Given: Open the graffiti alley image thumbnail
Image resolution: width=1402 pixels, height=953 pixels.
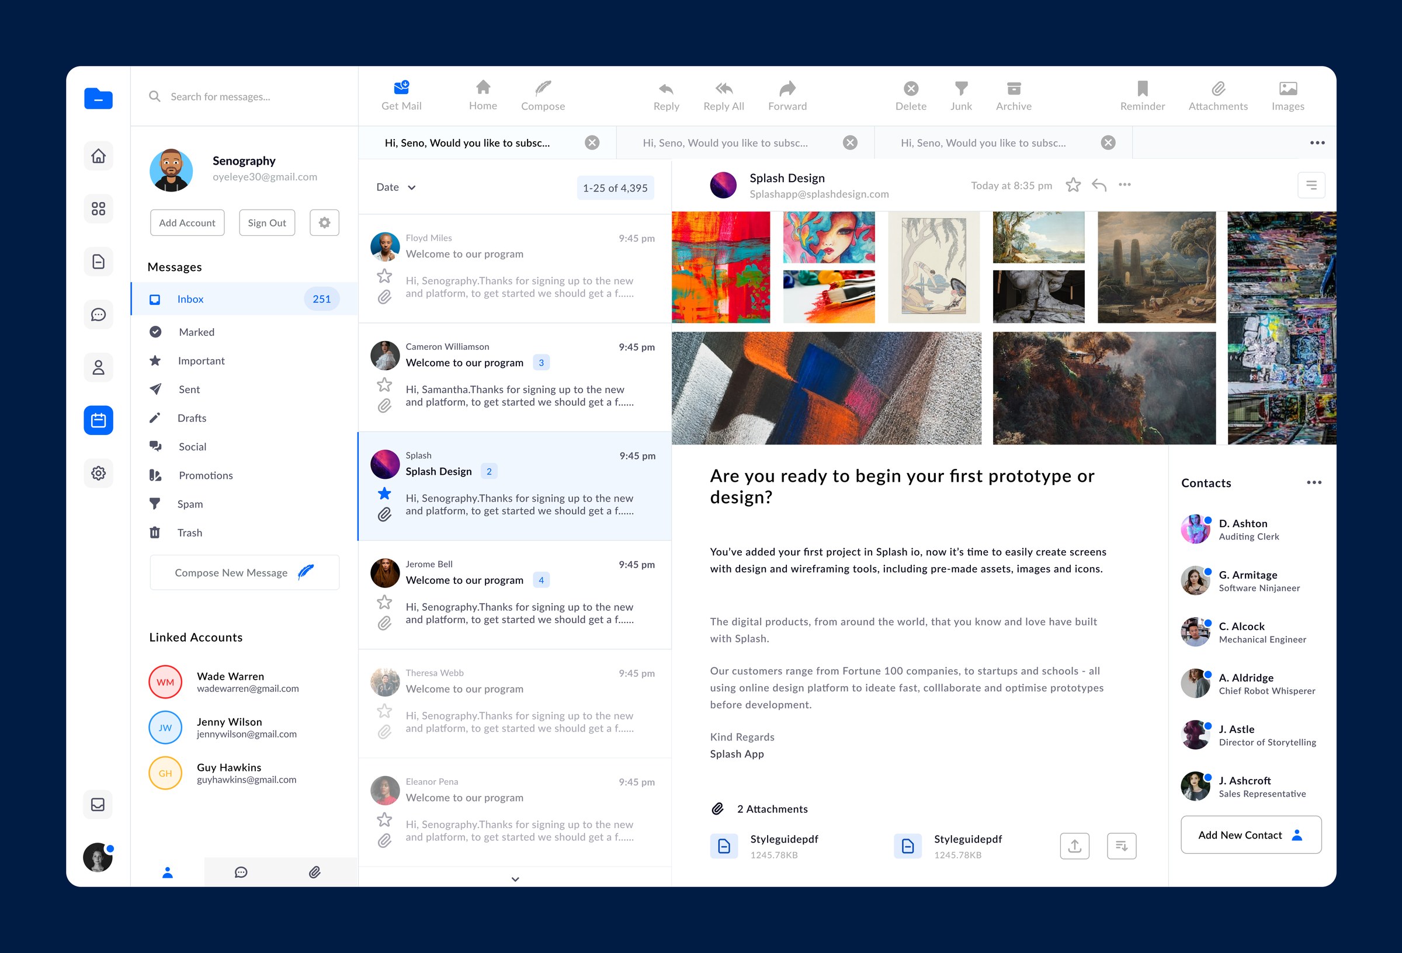Looking at the screenshot, I should click(x=1281, y=328).
